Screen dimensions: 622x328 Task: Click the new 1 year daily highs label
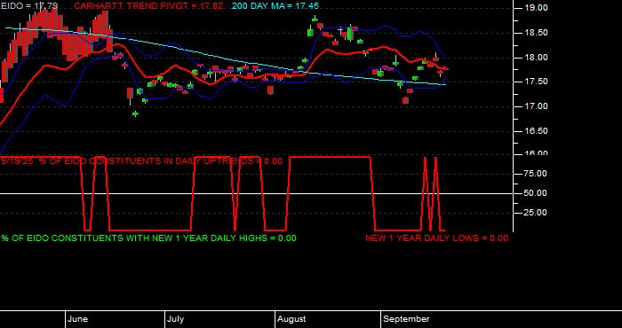pyautogui.click(x=148, y=238)
